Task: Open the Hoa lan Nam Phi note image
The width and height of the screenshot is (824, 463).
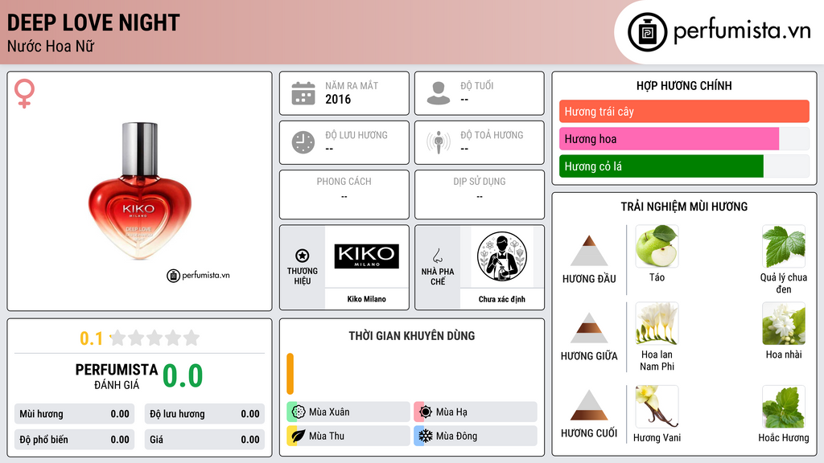Action: (657, 323)
